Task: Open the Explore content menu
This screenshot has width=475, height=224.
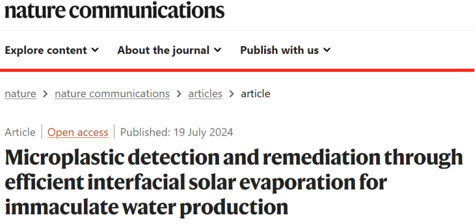Action: (52, 50)
